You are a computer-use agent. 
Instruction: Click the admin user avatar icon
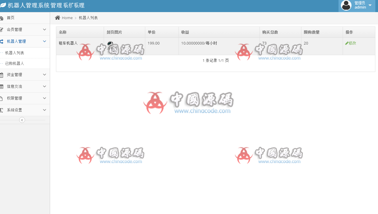click(346, 5)
